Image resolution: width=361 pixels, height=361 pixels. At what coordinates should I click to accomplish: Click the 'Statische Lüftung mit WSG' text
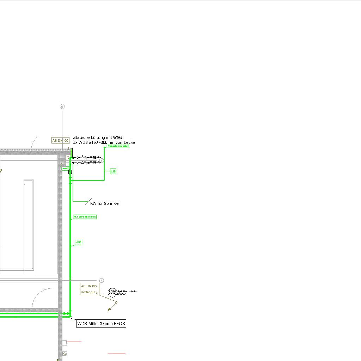click(98, 137)
